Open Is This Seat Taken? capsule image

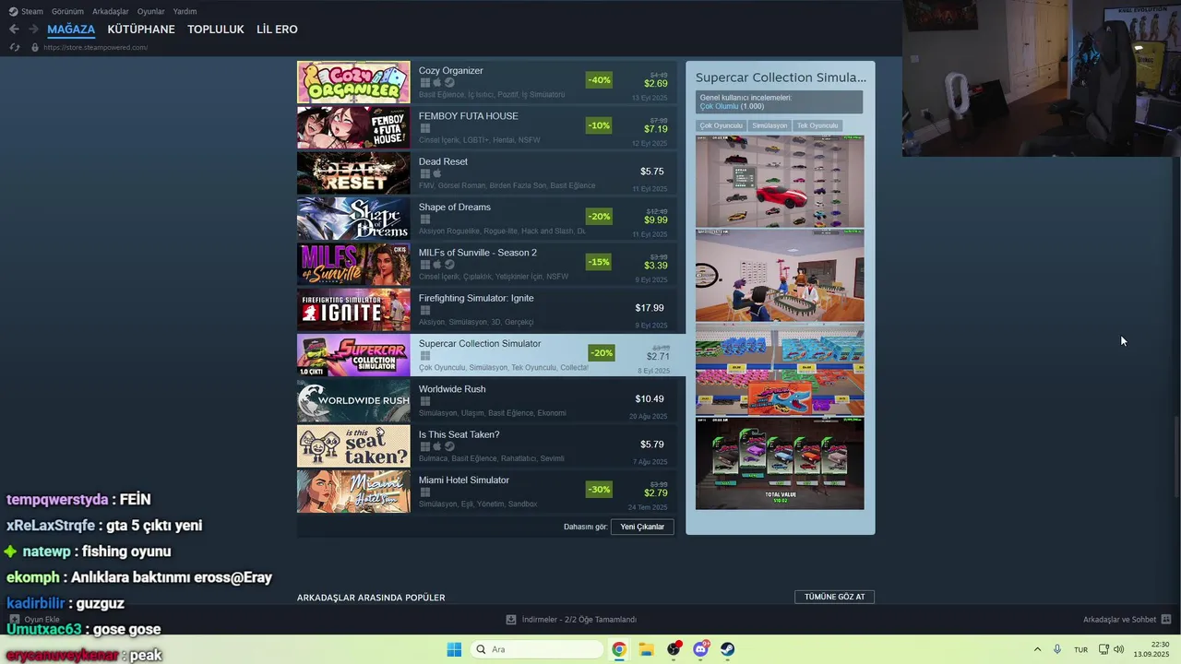[x=353, y=446]
